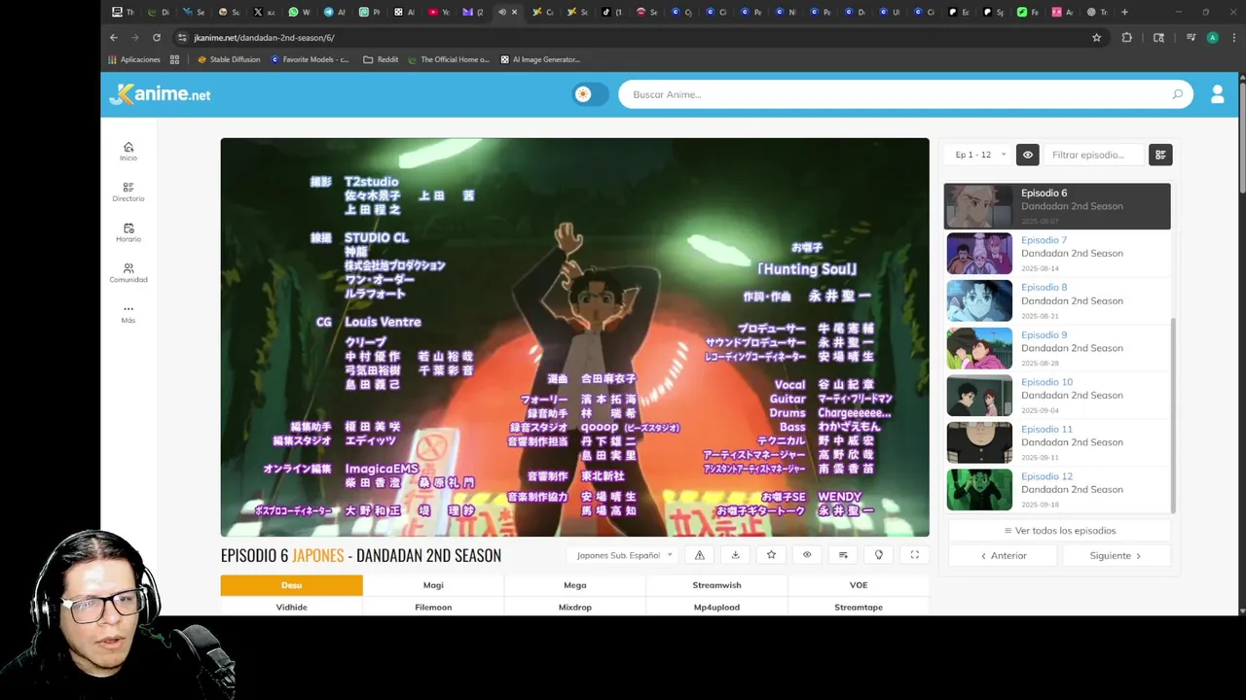Viewport: 1246px width, 700px height.
Task: Select the Streamtape server tab
Action: [859, 607]
